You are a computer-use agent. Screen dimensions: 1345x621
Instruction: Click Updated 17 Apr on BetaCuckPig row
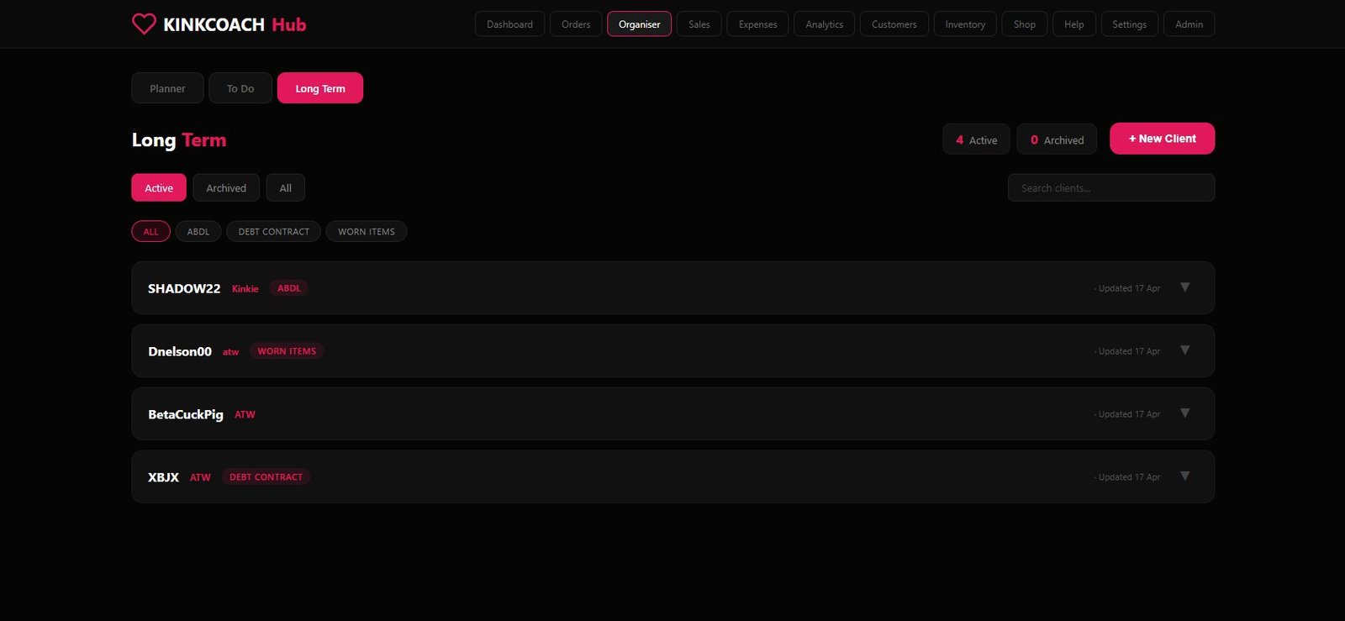point(1128,414)
